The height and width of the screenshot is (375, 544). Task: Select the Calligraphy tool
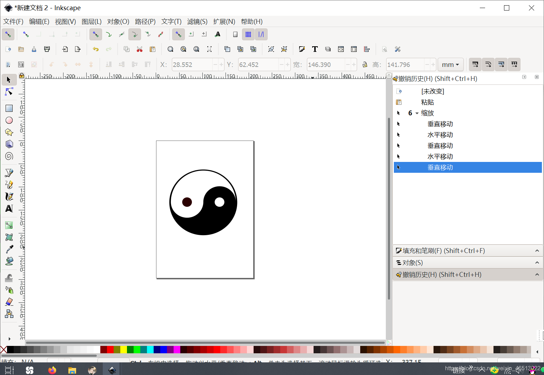click(9, 196)
